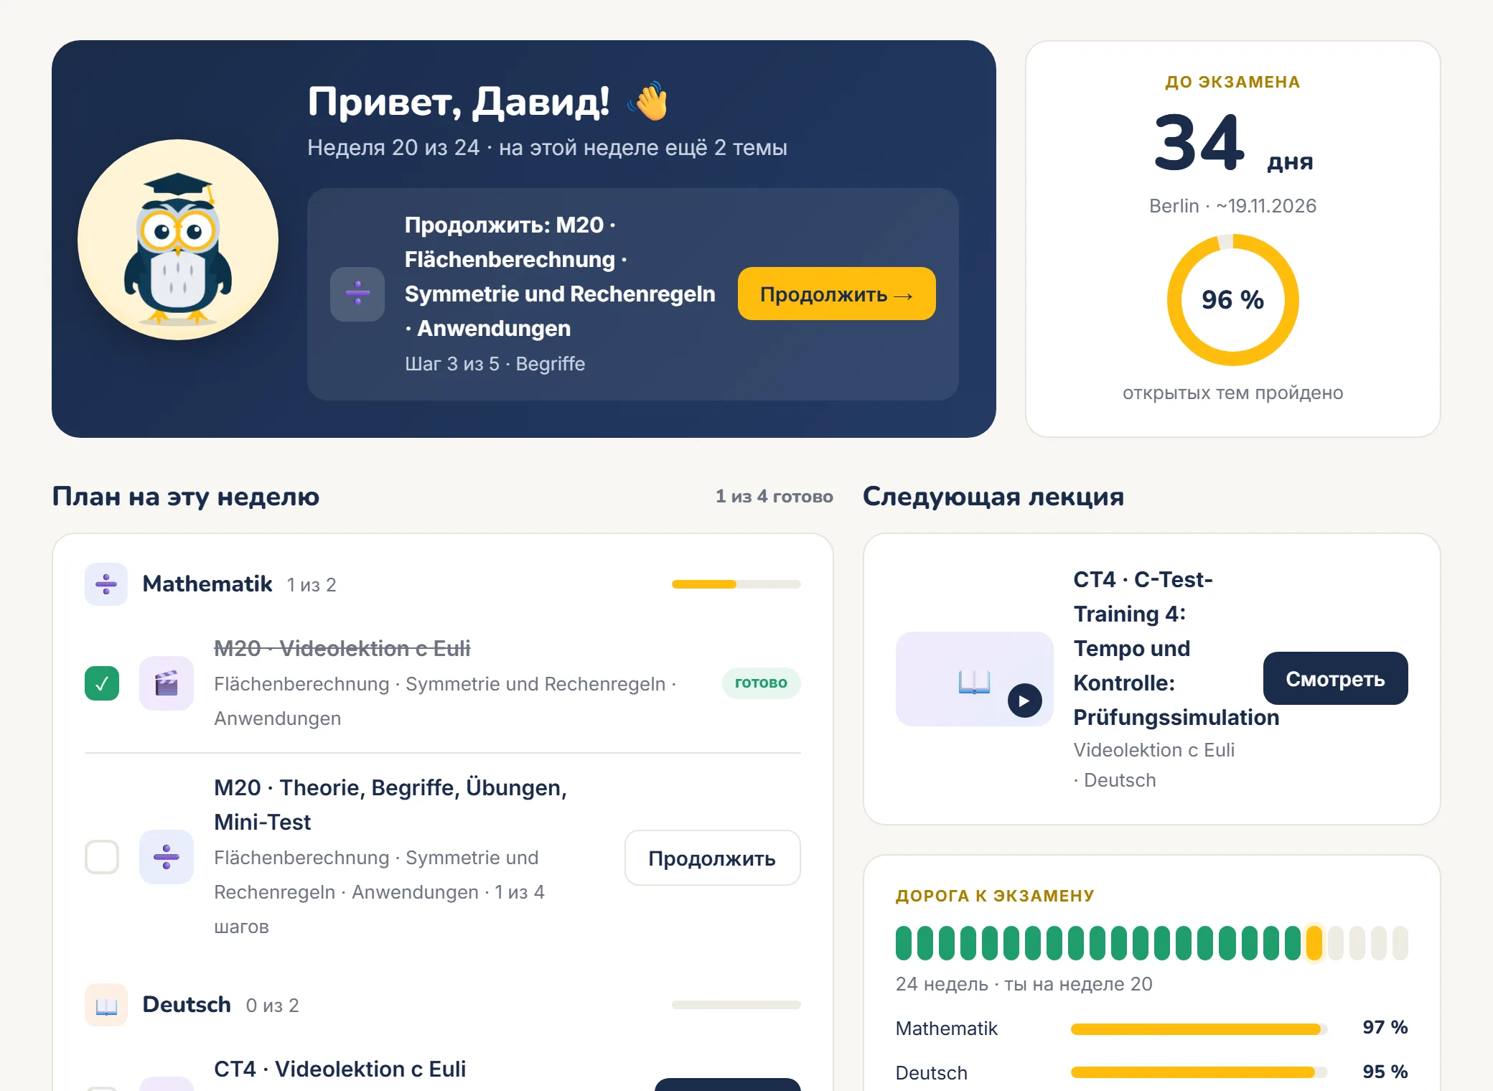Click 24 недель · ты на неделе 20
Screen dimensions: 1493x1091
coord(1024,984)
